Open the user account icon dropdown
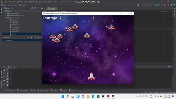 click(x=139, y=5)
